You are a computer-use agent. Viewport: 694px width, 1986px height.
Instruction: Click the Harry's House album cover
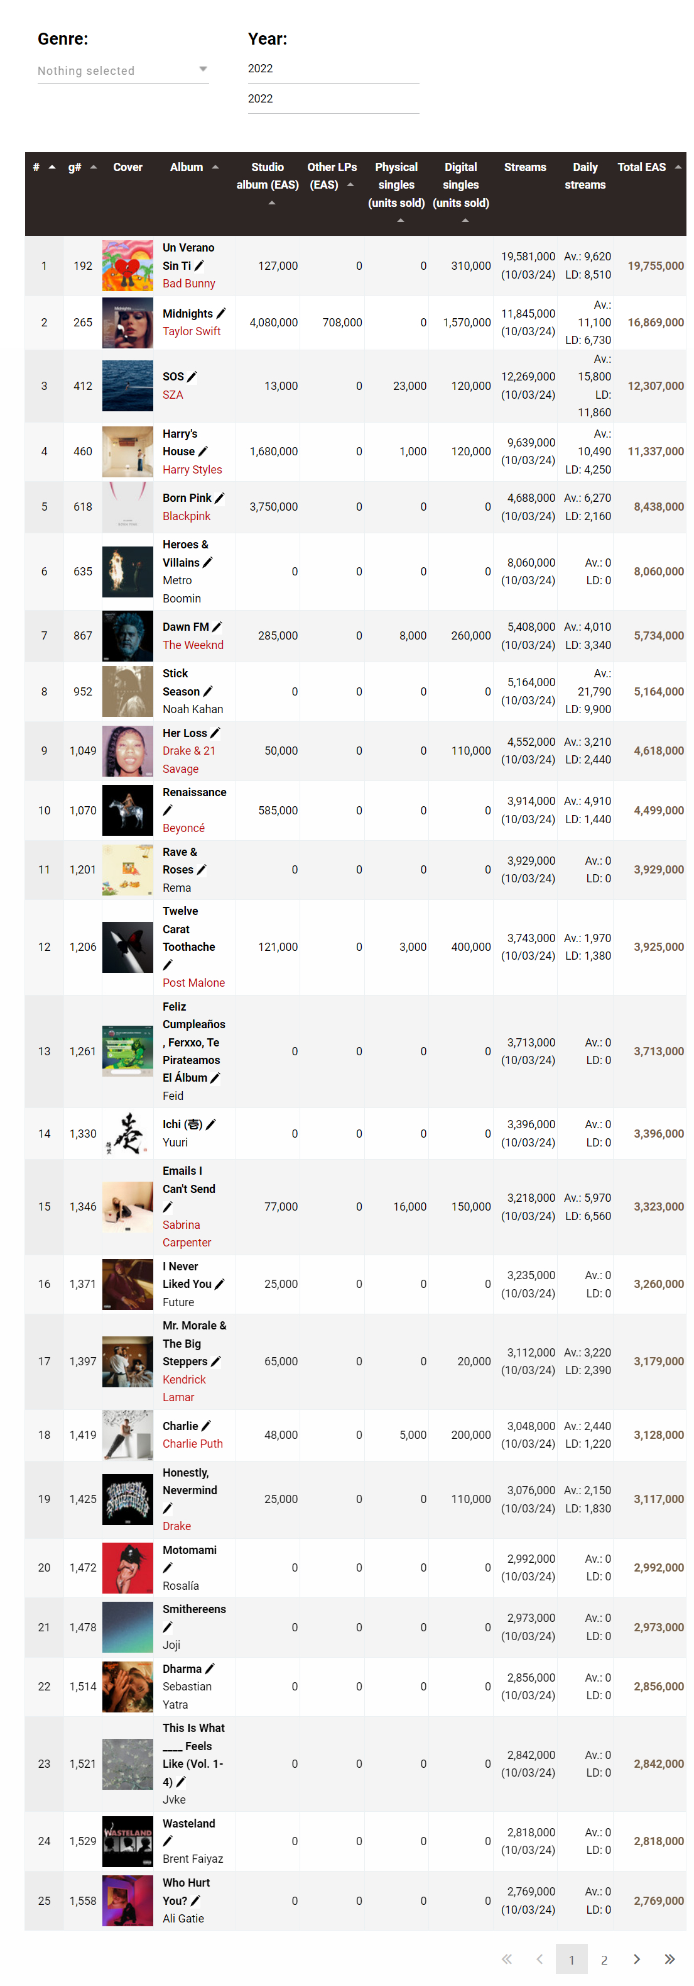128,451
